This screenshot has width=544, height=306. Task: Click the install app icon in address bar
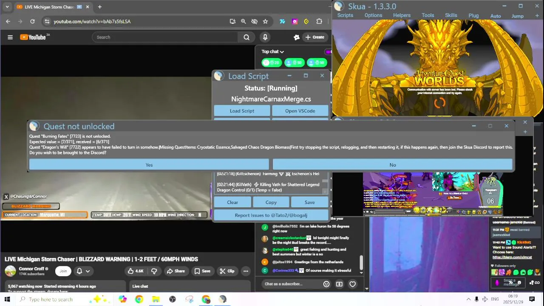[232, 21]
